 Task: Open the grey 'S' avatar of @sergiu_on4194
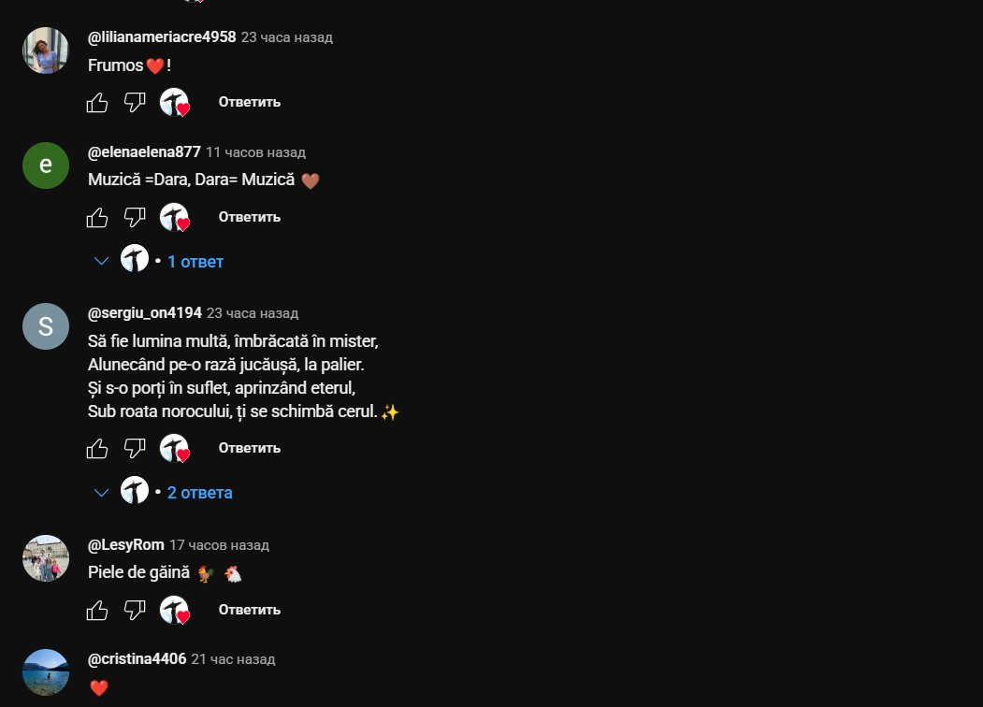[46, 326]
